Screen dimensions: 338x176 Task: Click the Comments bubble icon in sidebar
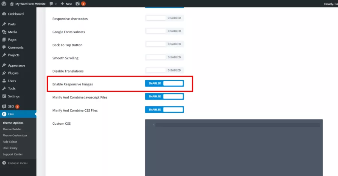4,47
